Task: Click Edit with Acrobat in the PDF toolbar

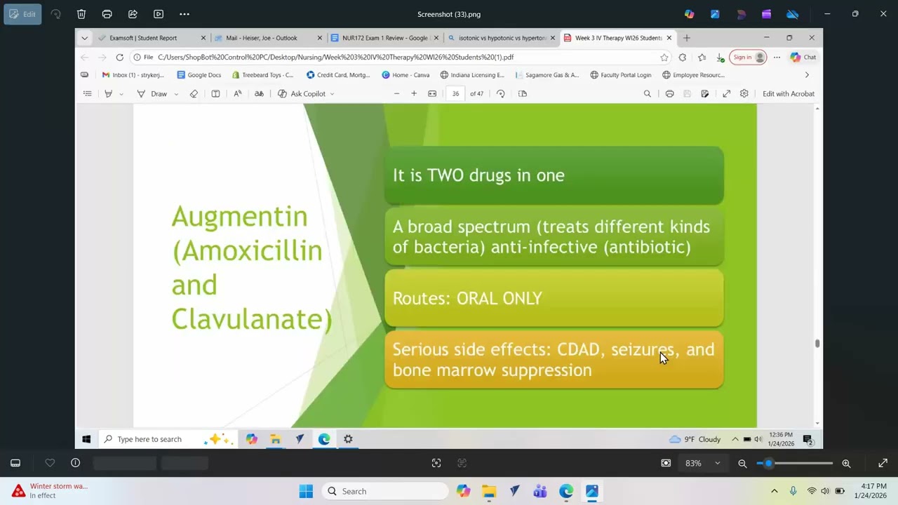Action: click(789, 94)
